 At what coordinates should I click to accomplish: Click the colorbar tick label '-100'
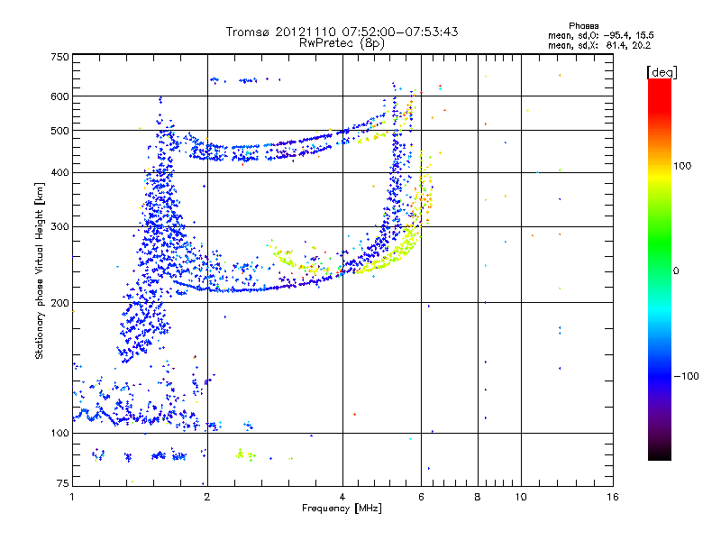(x=686, y=376)
